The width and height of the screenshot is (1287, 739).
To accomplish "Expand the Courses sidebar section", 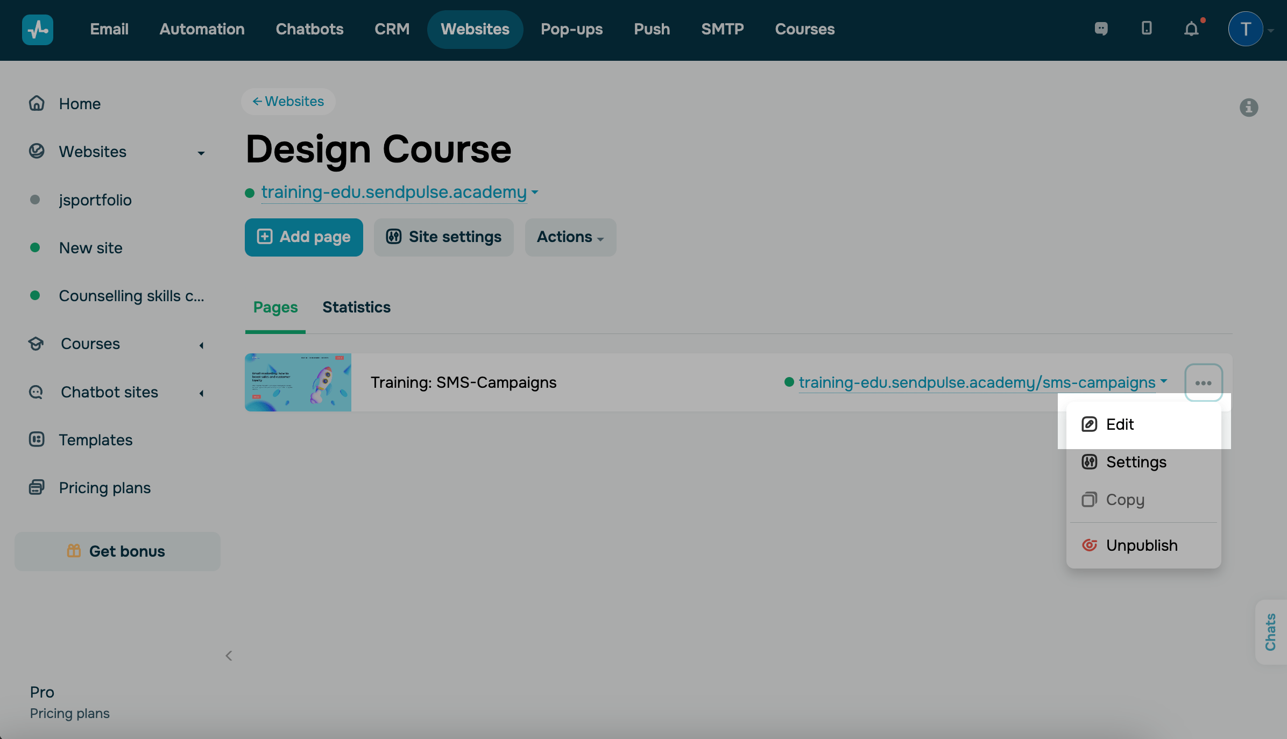I will click(x=201, y=345).
